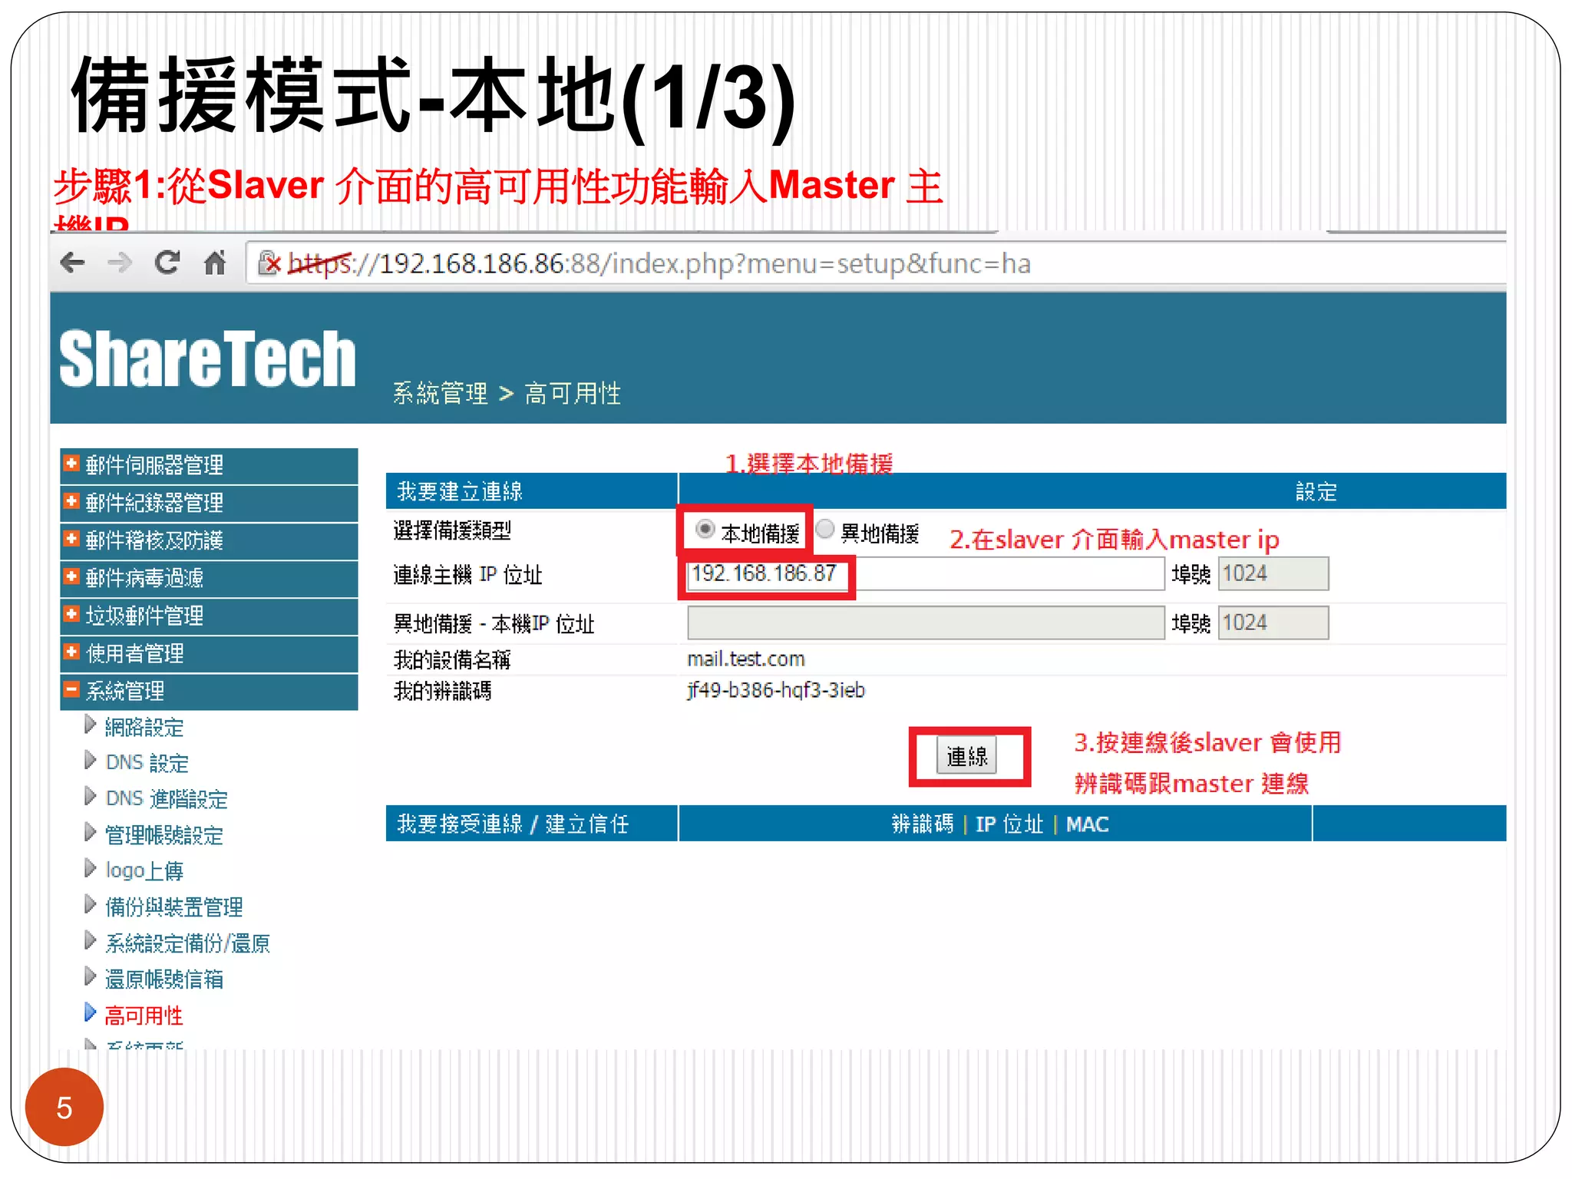Click the address bar URL
The height and width of the screenshot is (1179, 1572).
[x=659, y=264]
